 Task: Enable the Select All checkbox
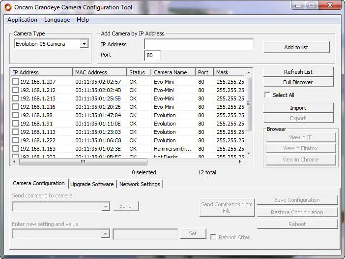(x=267, y=95)
